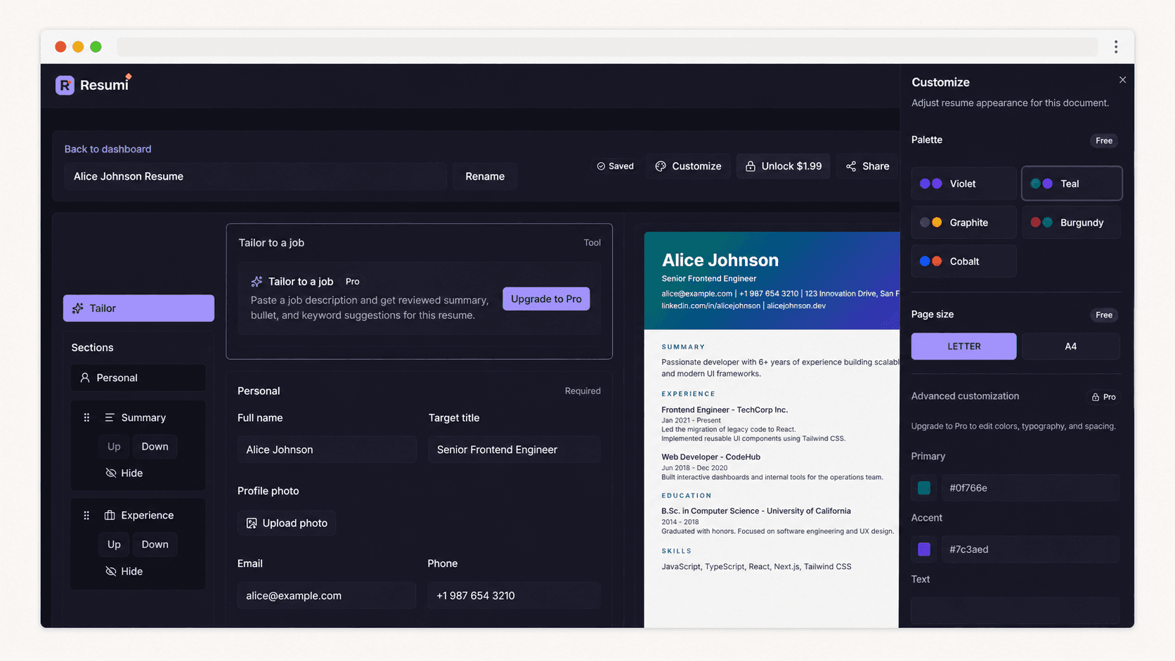Click the Page size Free badge
This screenshot has height=661, width=1175.
pos(1104,315)
